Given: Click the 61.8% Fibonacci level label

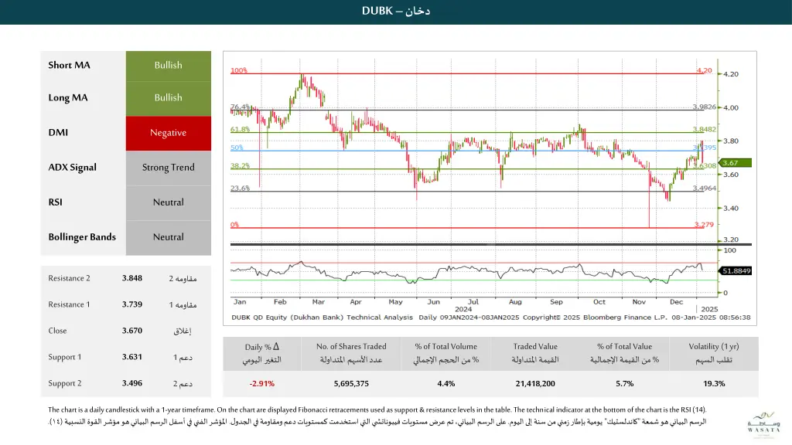Looking at the screenshot, I should [x=240, y=129].
